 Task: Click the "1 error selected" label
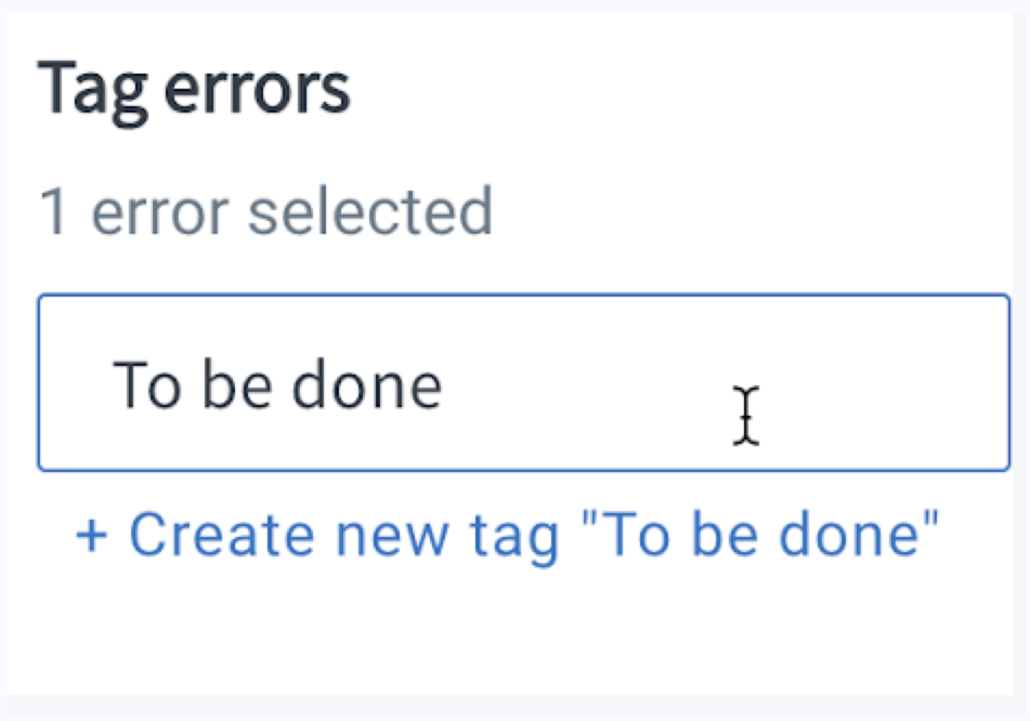(268, 211)
